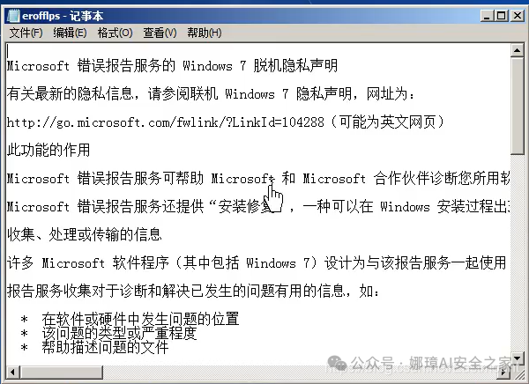The height and width of the screenshot is (384, 529).
Task: Maximize the Notepad window
Action: tap(502, 16)
